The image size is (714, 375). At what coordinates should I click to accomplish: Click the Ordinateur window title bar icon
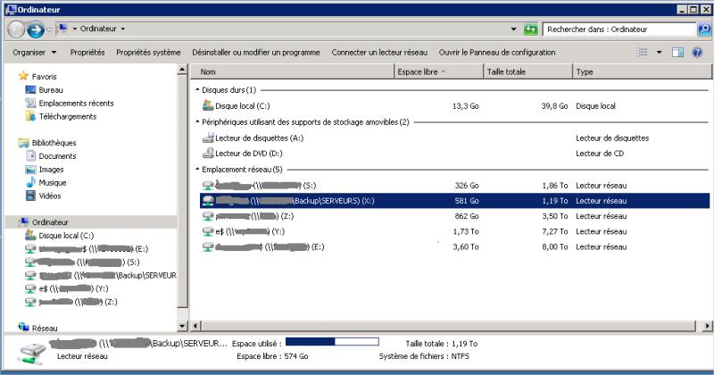tap(11, 9)
